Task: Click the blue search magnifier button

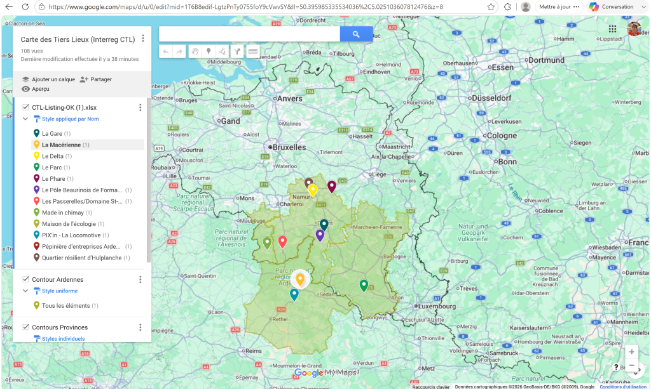Action: (356, 34)
